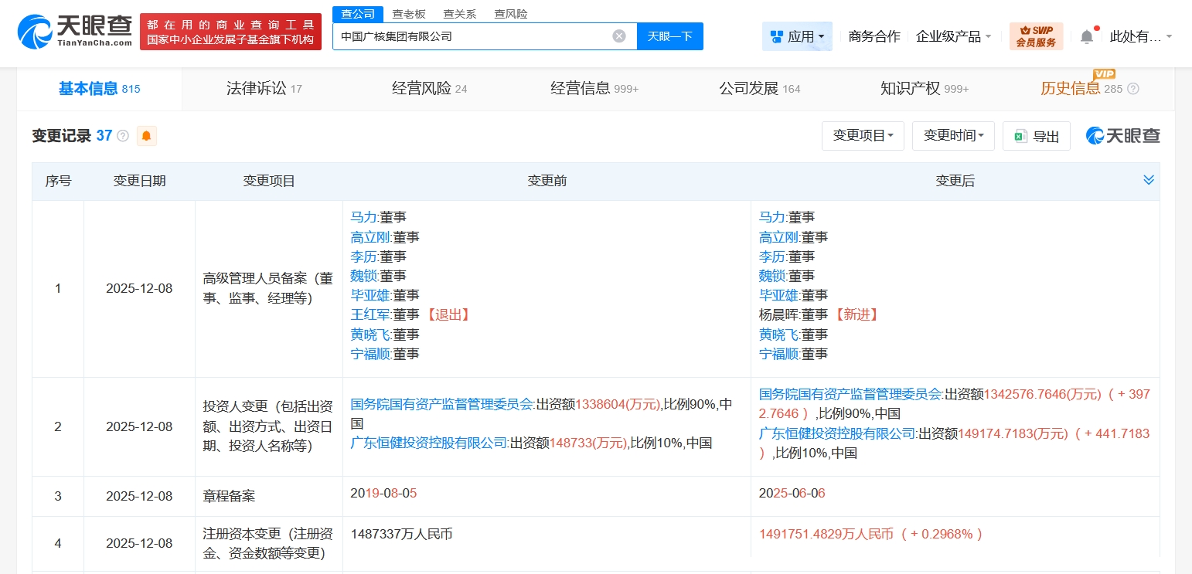Open 国务院国有资产监督管理委员会 link in 变更前

pyautogui.click(x=442, y=404)
